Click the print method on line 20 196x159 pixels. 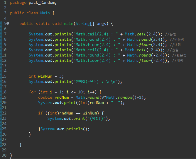pos(70,103)
